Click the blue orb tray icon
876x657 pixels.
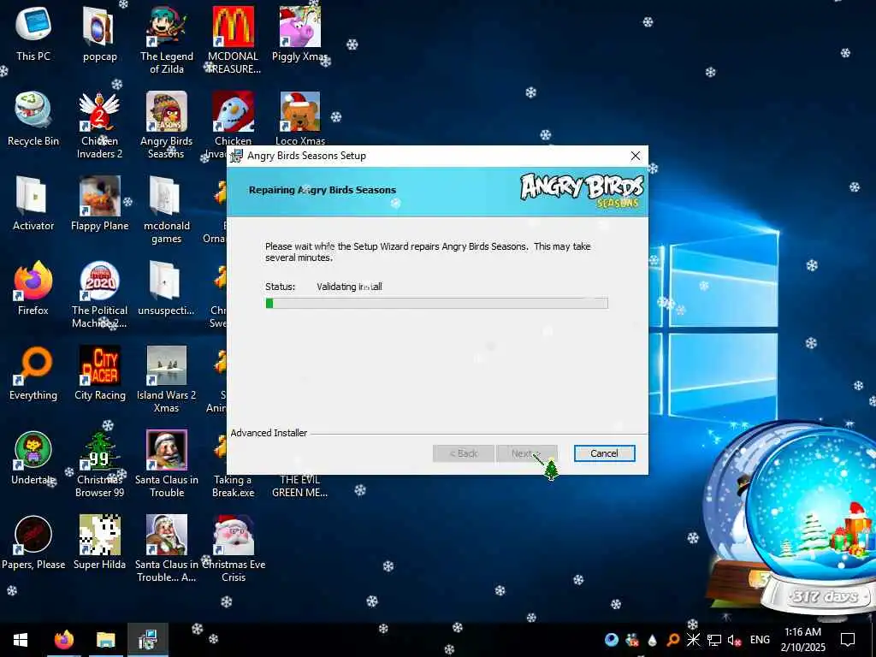pyautogui.click(x=612, y=640)
